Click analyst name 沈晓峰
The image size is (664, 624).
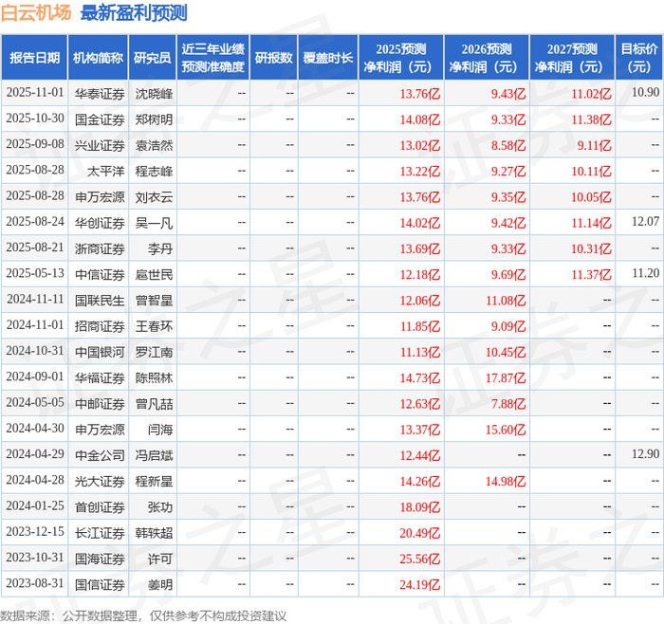(x=154, y=94)
